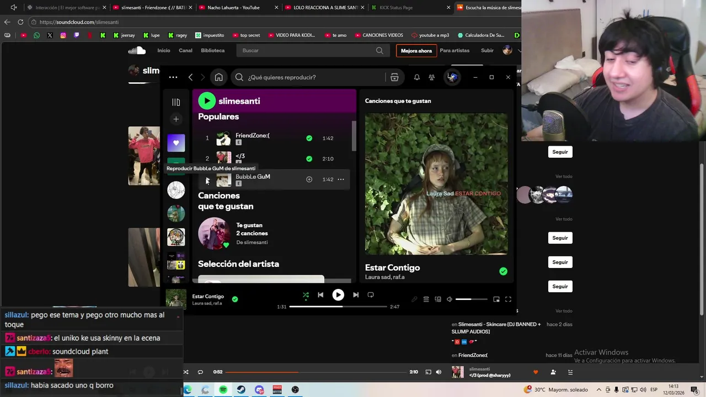Go back in Spotify history arrow
Screen dimensions: 706x397
point(190,77)
